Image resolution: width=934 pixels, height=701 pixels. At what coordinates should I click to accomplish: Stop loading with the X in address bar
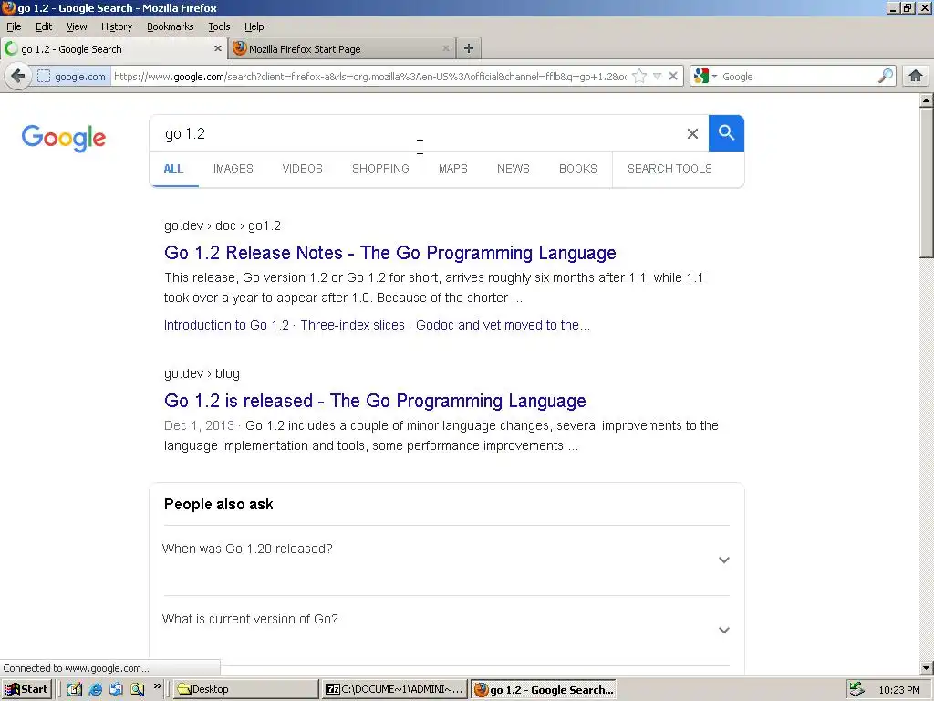click(x=673, y=77)
